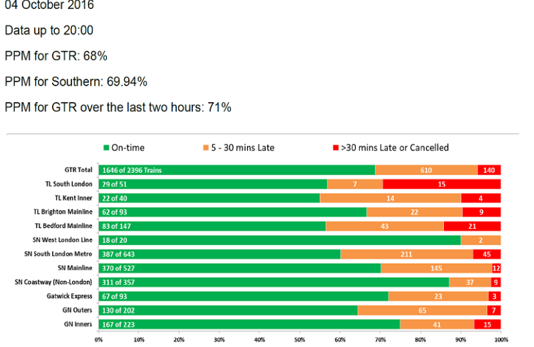Click the orange 5 - 30 mins Late legend swatch
Screen dimensions: 534x347
[x=207, y=148]
